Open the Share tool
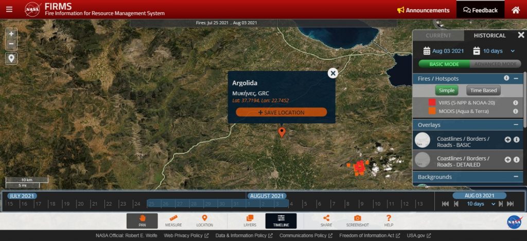This screenshot has height=241, width=527. tap(326, 221)
